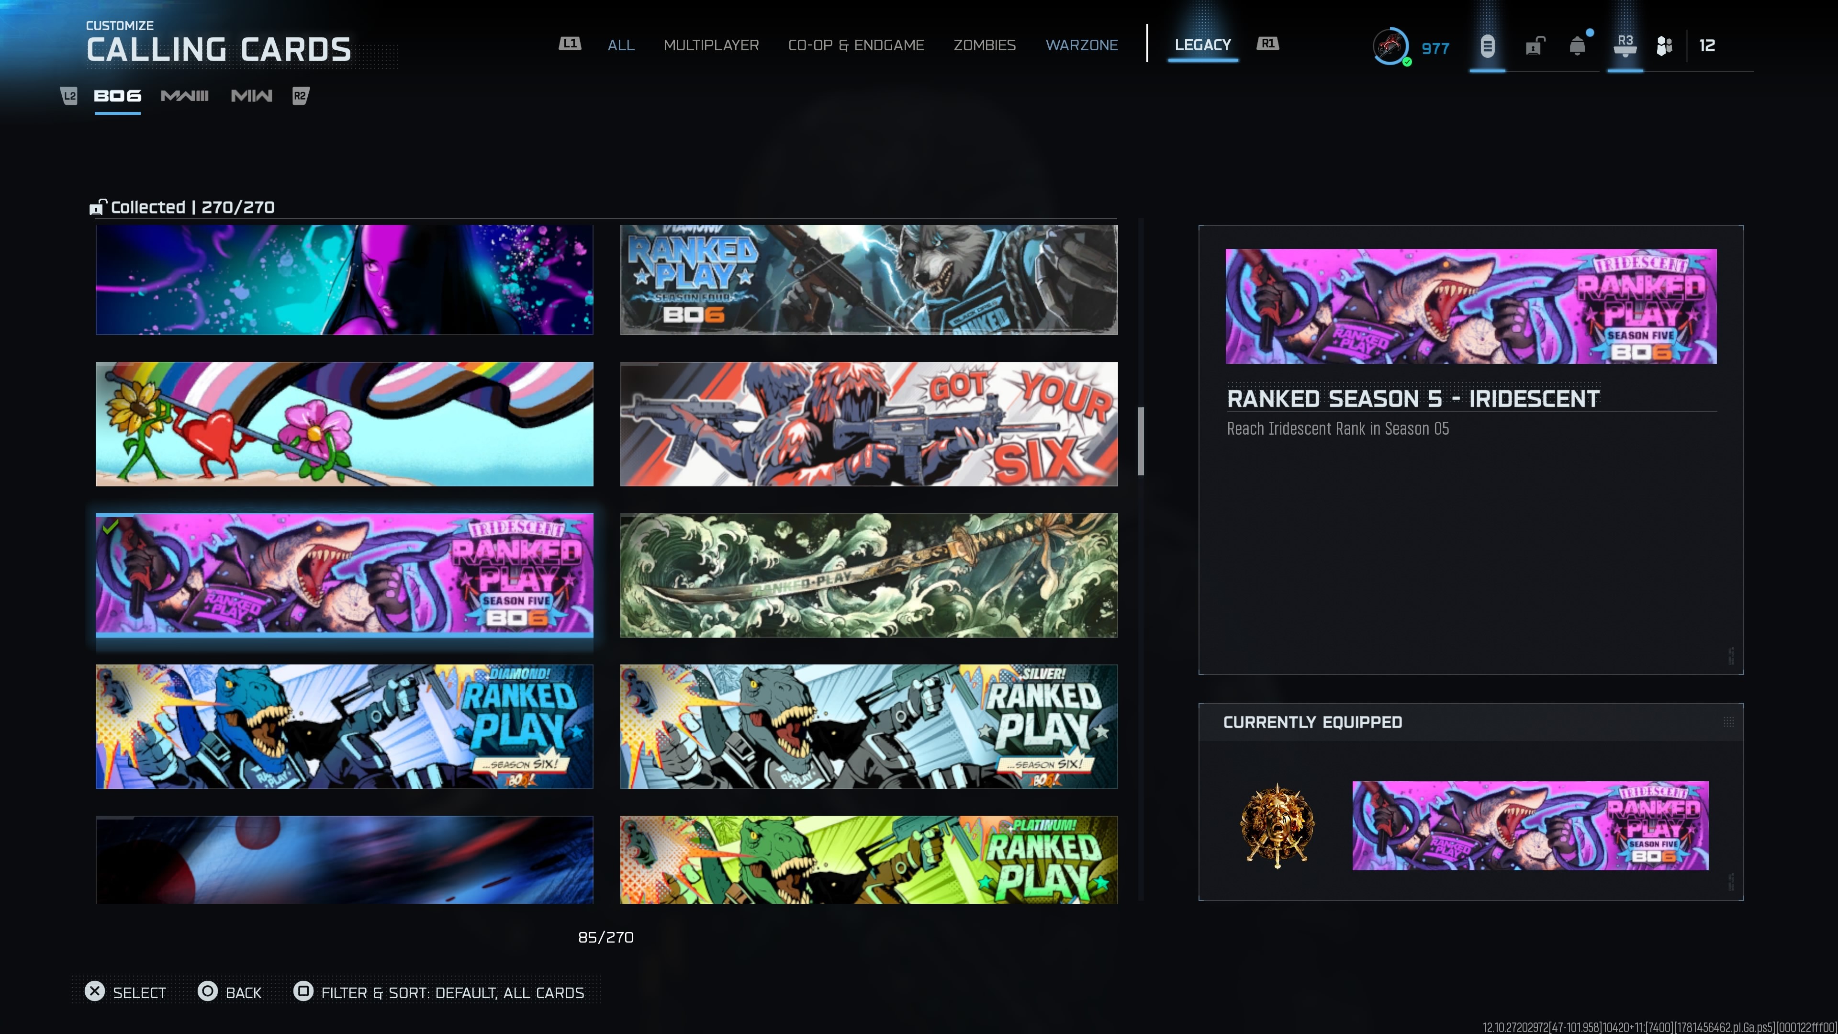1838x1034 pixels.
Task: Open the R3 social menu icon
Action: pyautogui.click(x=1625, y=45)
